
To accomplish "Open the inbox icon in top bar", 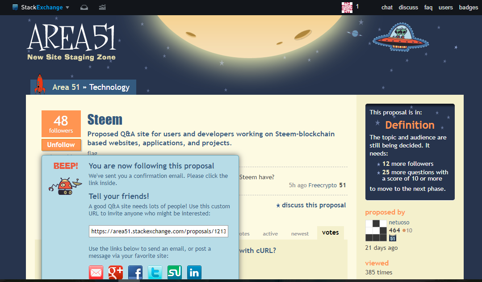I will point(84,8).
